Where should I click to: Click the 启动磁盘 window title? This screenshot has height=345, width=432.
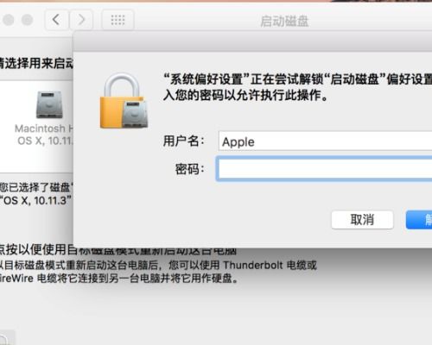(284, 22)
